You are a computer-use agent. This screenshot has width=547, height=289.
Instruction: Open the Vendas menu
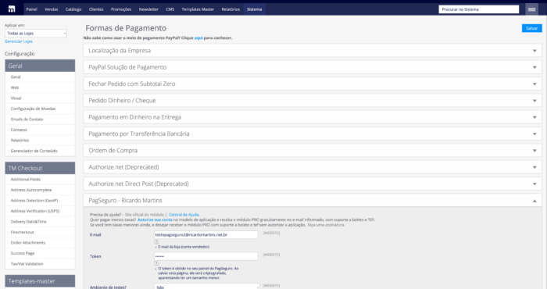coord(52,9)
